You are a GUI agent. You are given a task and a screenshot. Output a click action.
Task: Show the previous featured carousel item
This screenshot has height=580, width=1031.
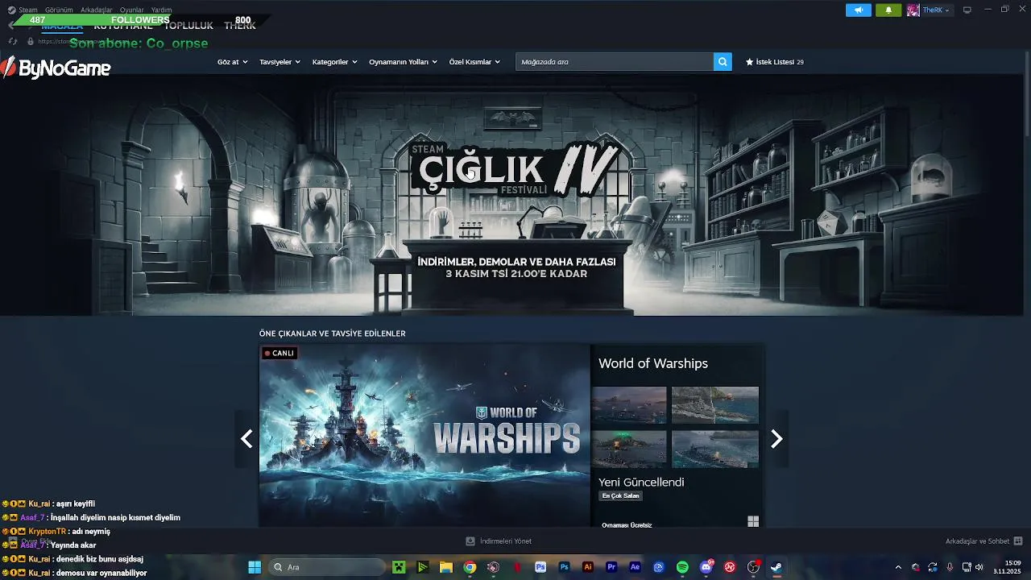point(246,438)
